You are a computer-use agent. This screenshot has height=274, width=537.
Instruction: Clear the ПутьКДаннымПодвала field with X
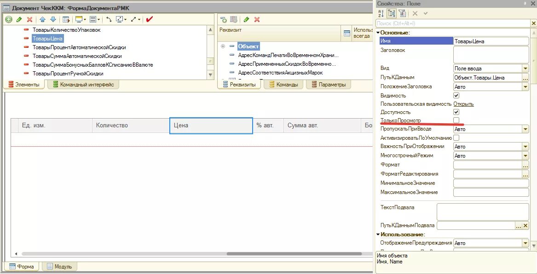[525, 225]
